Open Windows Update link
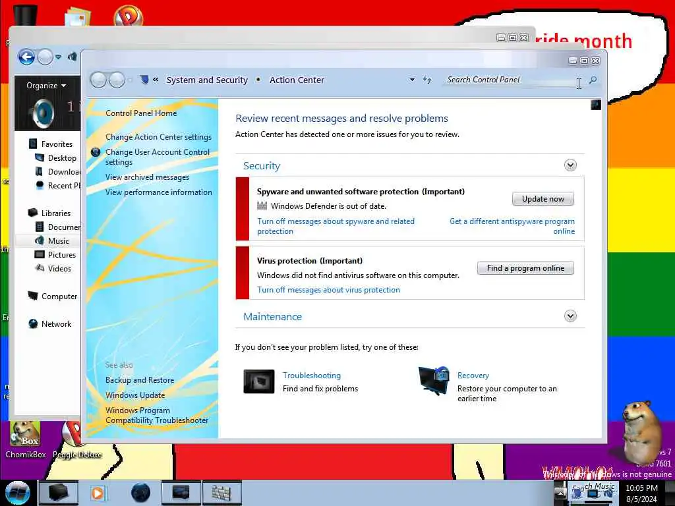Image resolution: width=675 pixels, height=506 pixels. click(135, 395)
